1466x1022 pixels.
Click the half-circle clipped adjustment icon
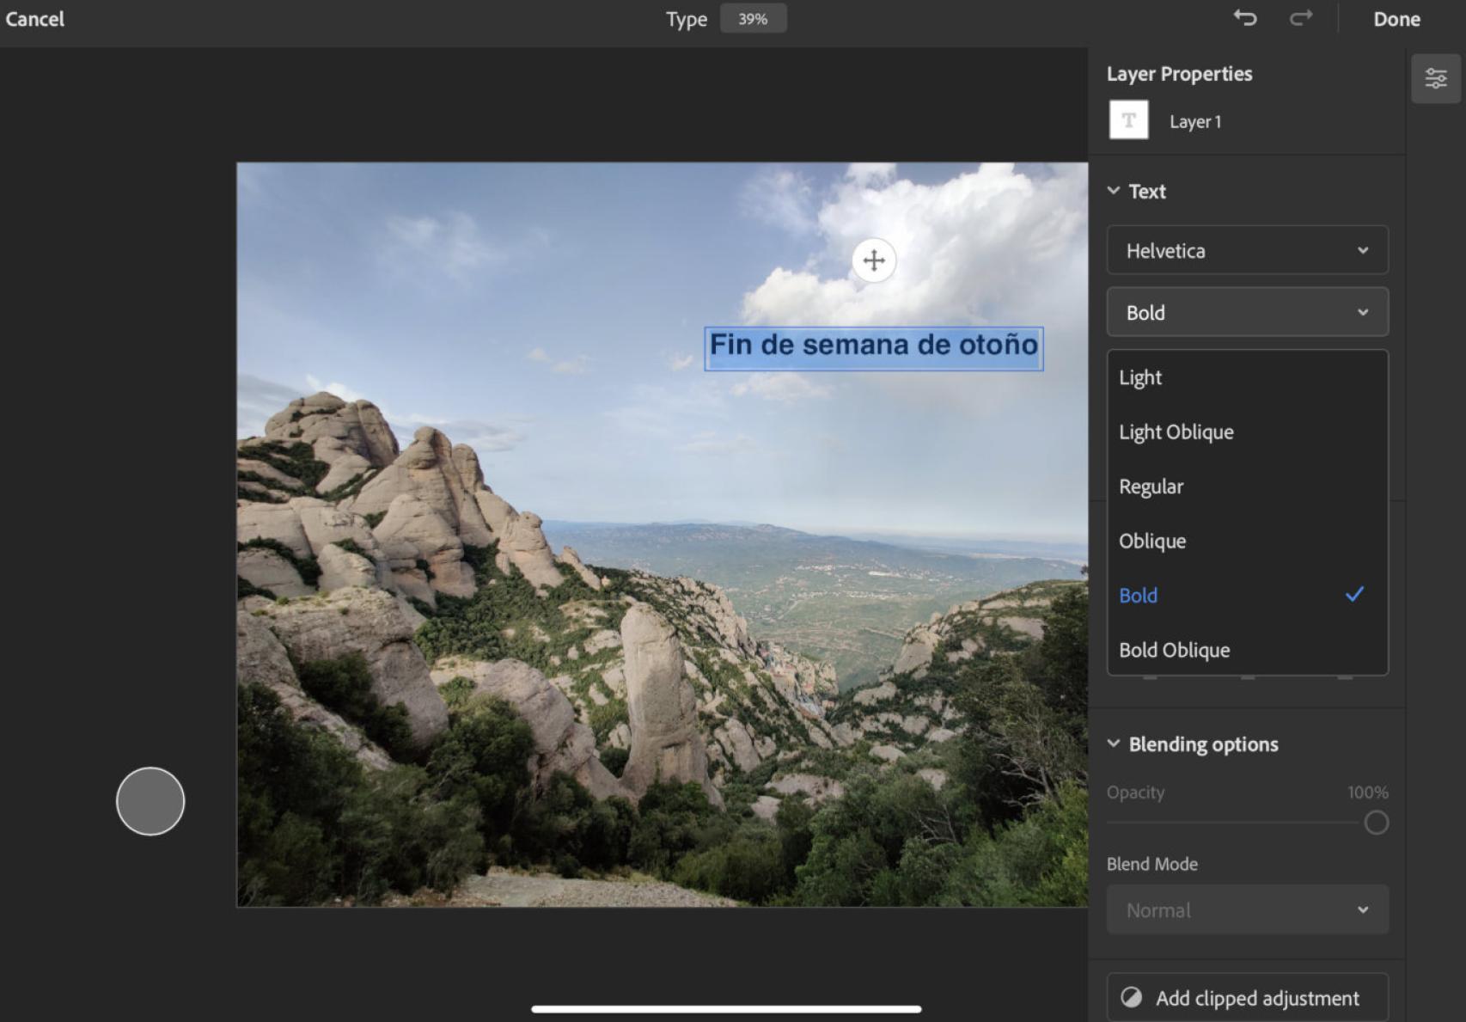pos(1132,997)
